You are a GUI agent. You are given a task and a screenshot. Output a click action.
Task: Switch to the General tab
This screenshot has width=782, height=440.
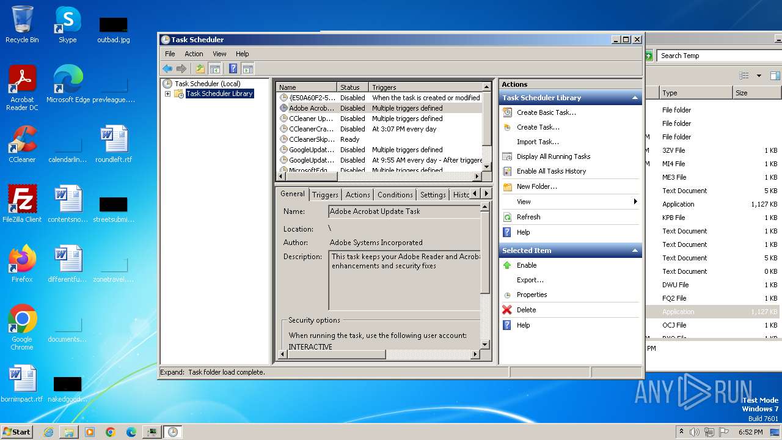tap(292, 194)
